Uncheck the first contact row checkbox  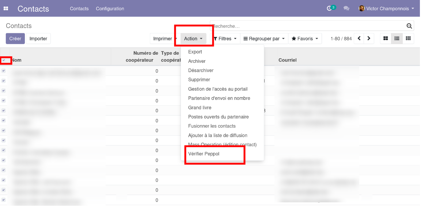[x=4, y=71]
